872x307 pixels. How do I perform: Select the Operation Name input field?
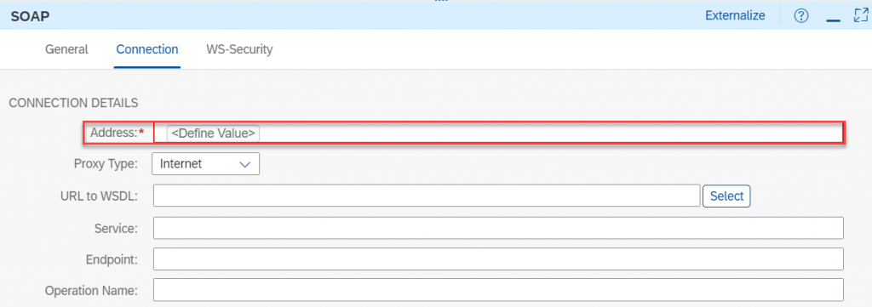tap(498, 290)
